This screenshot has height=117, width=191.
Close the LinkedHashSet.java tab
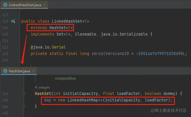(44, 5)
